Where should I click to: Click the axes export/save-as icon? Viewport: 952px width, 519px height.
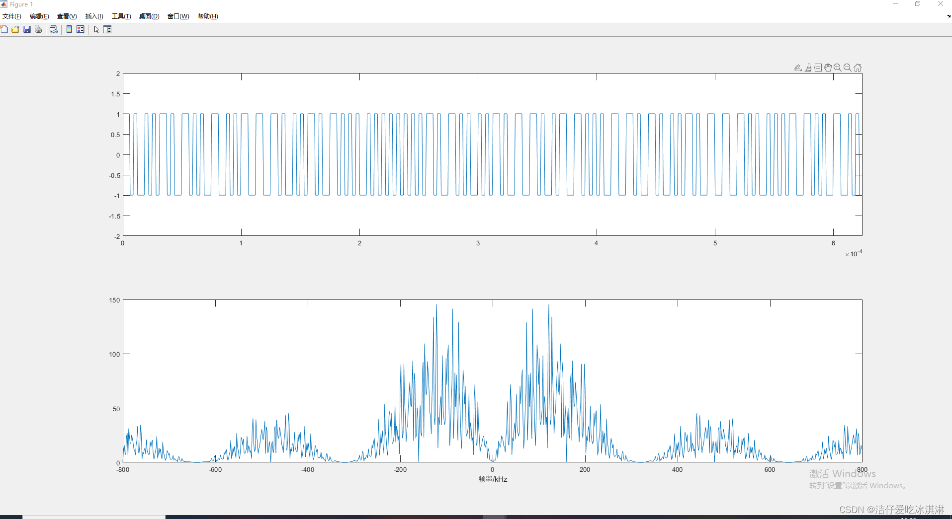click(x=797, y=68)
